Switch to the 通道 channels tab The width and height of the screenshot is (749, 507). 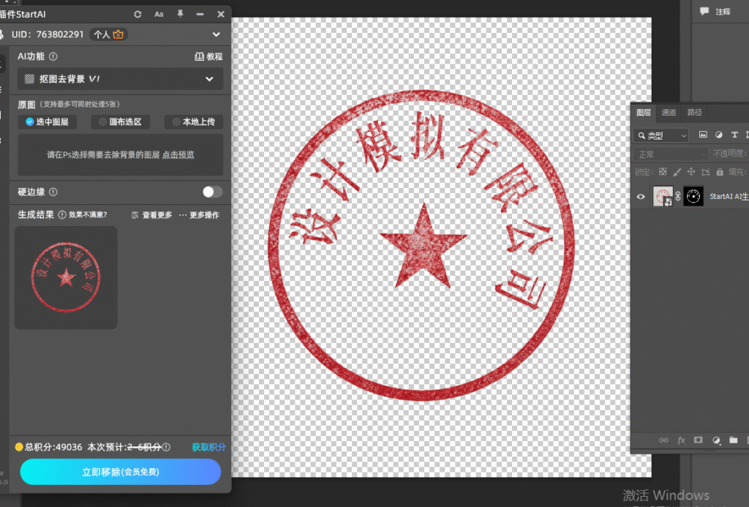tap(669, 112)
